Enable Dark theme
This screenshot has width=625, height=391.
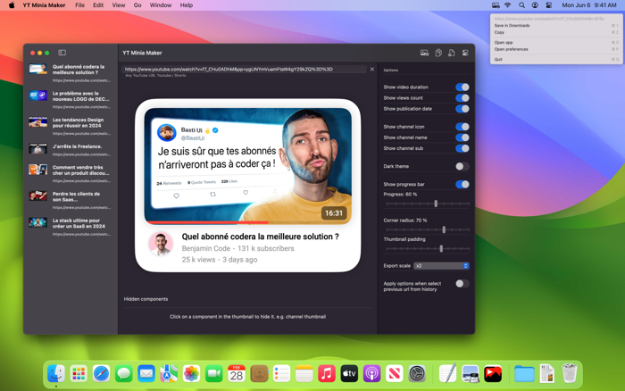[x=462, y=166]
